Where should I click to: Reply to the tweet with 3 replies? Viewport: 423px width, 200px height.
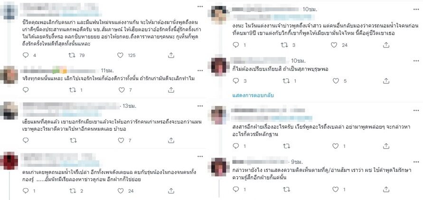[236, 81]
